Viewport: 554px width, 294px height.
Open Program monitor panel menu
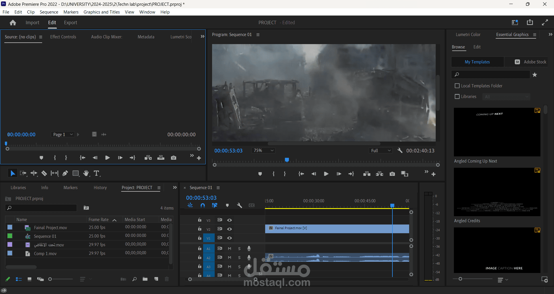(x=258, y=35)
